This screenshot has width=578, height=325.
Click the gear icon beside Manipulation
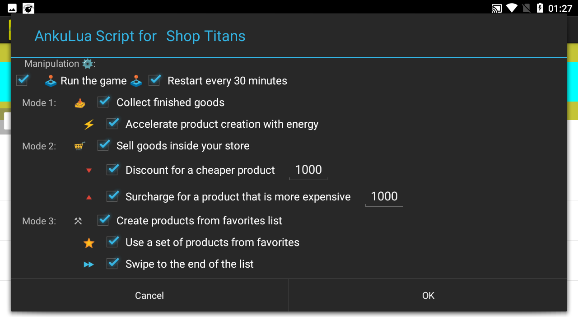[88, 64]
